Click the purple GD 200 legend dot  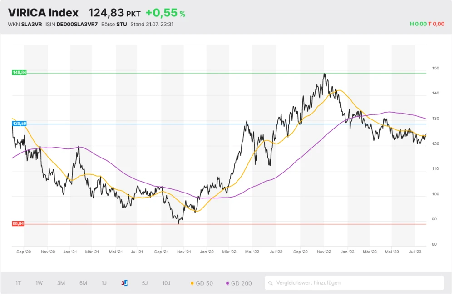[x=227, y=283]
